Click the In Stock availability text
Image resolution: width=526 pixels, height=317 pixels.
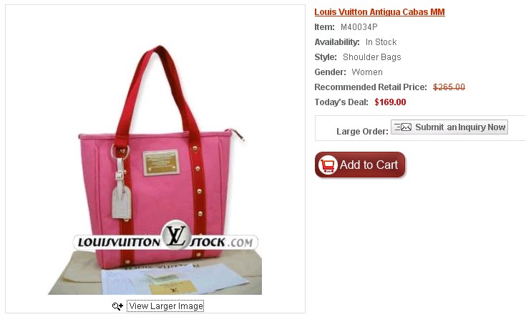click(381, 42)
